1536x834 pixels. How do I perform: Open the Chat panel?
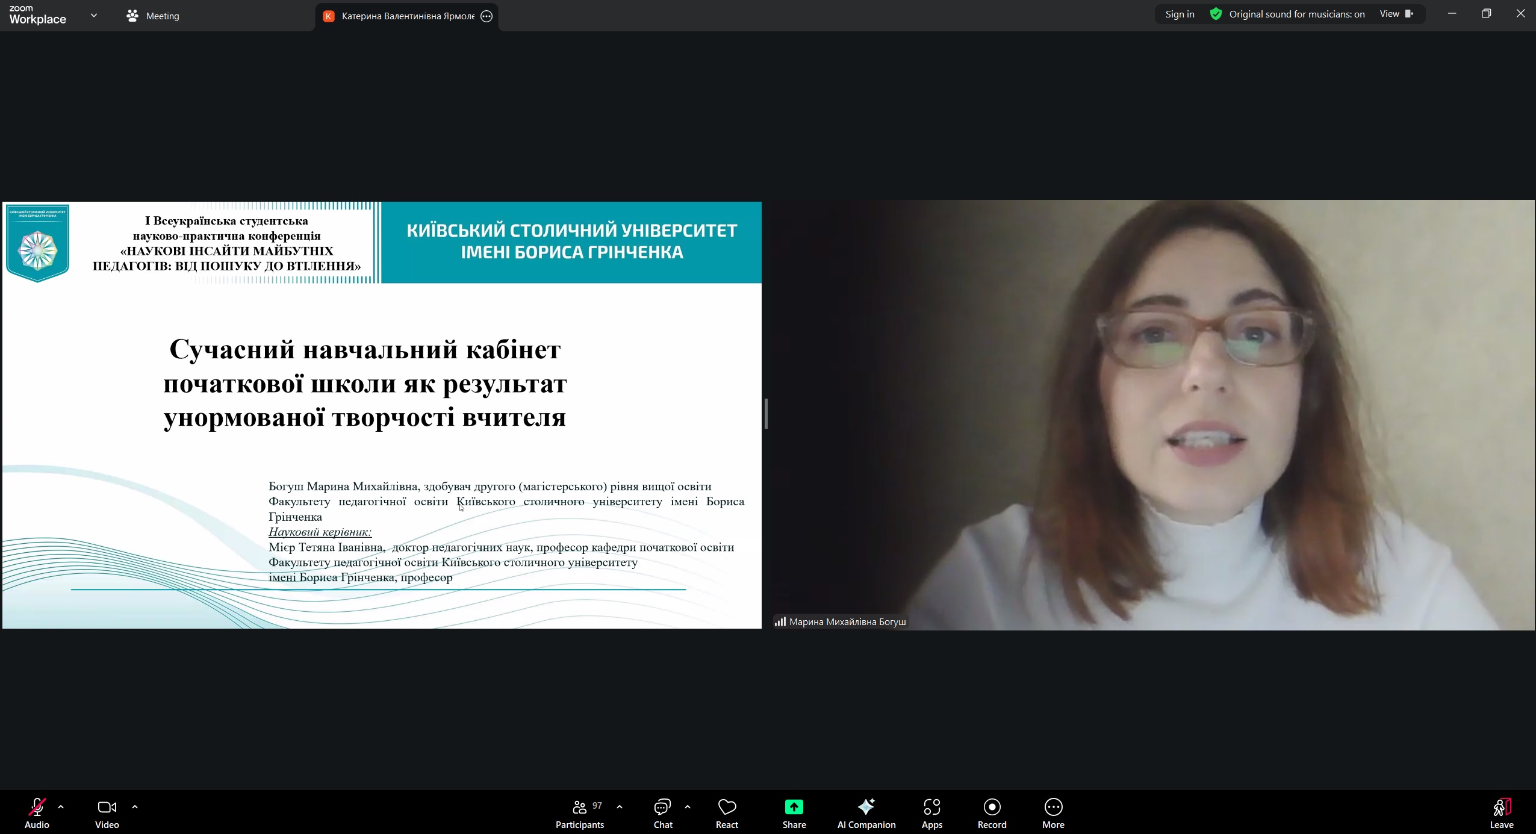point(662,812)
